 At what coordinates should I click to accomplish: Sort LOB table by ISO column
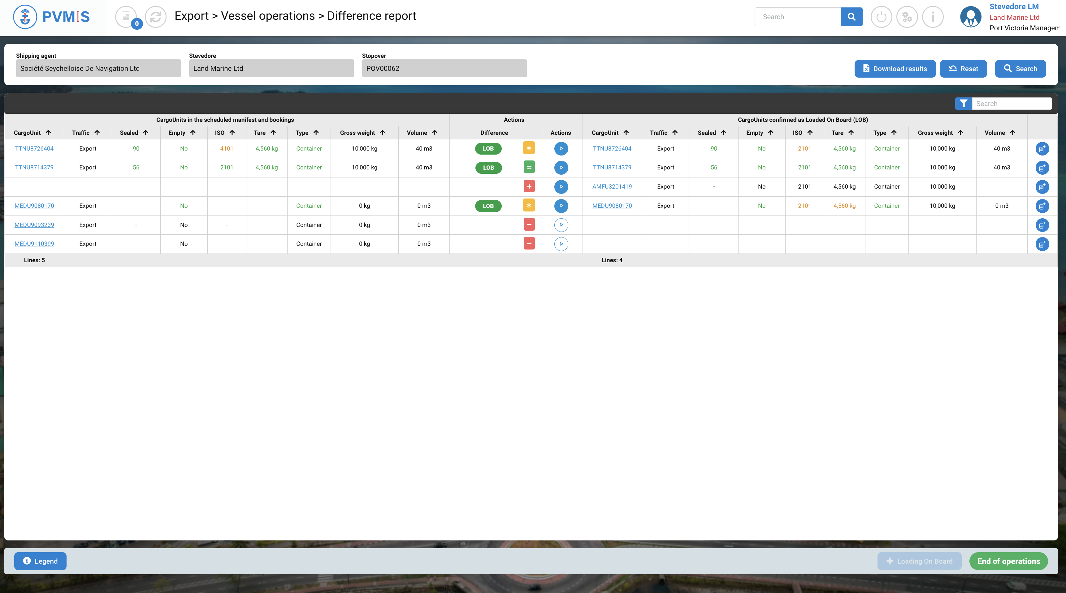[x=810, y=133]
